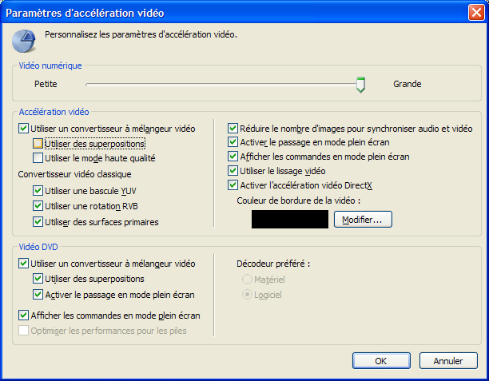The height and width of the screenshot is (381, 489).
Task: Click the Décodeur préféré label
Action: click(x=273, y=264)
